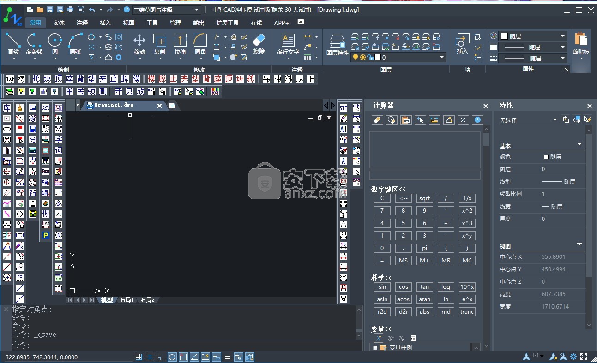Click the blue P icon in left toolbar
Viewport: 597px width, 363px height.
(46, 235)
